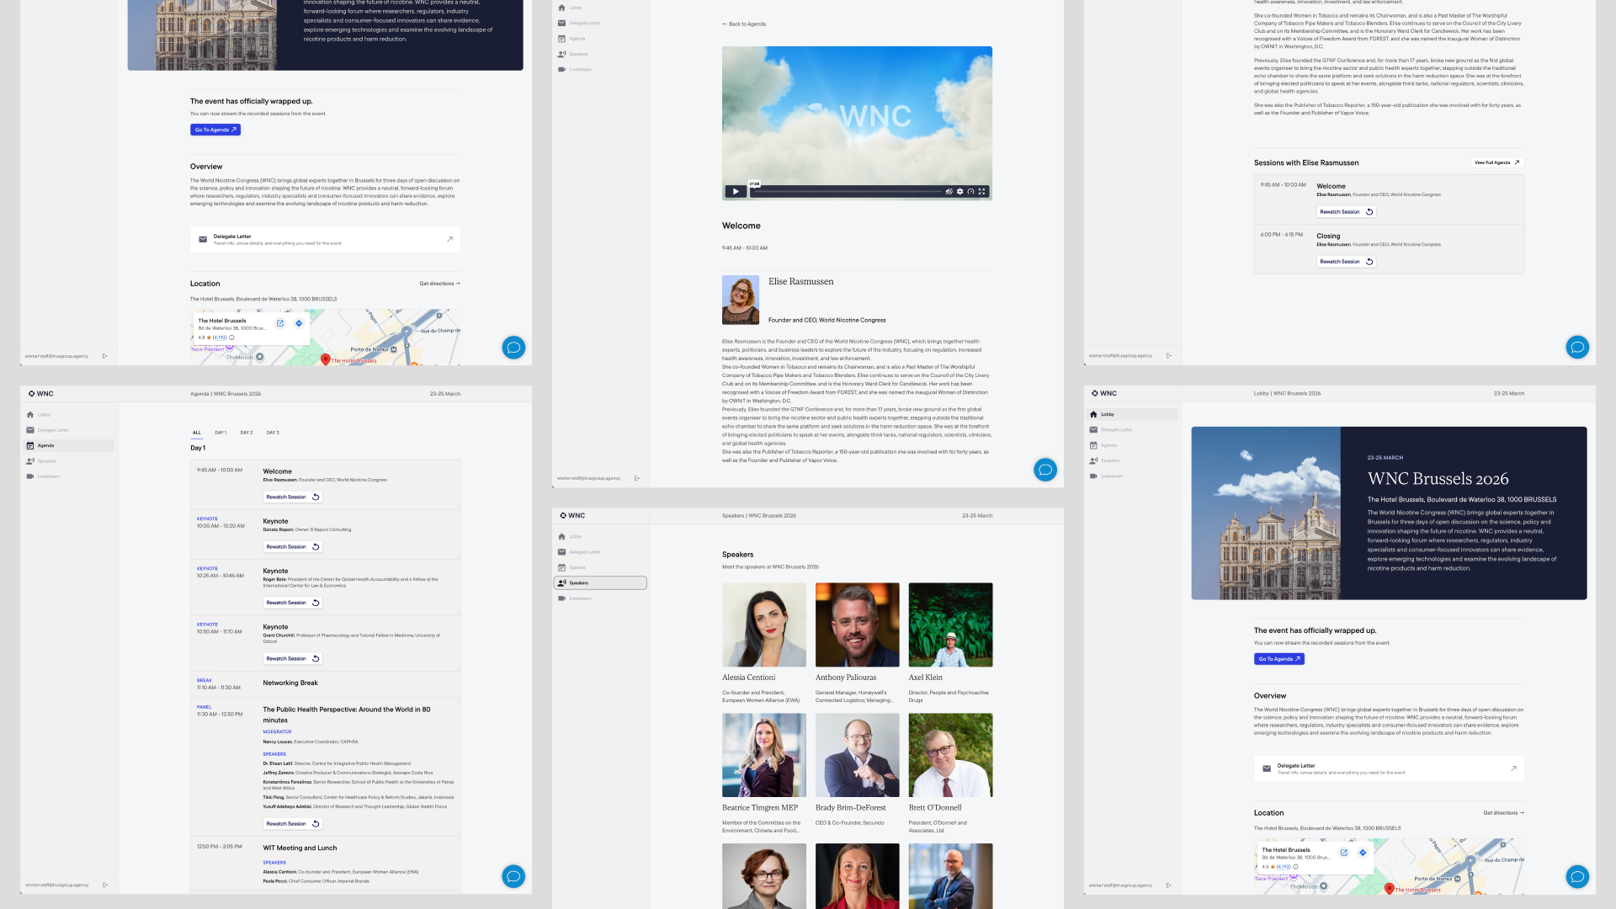Click the Back to Agenda link
The height and width of the screenshot is (909, 1616).
744,24
